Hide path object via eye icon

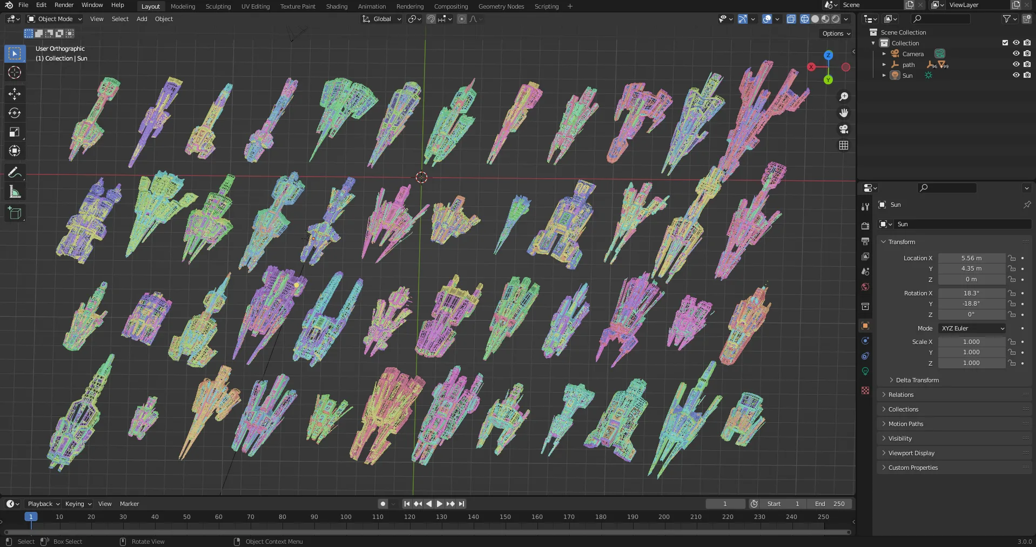pos(1016,64)
